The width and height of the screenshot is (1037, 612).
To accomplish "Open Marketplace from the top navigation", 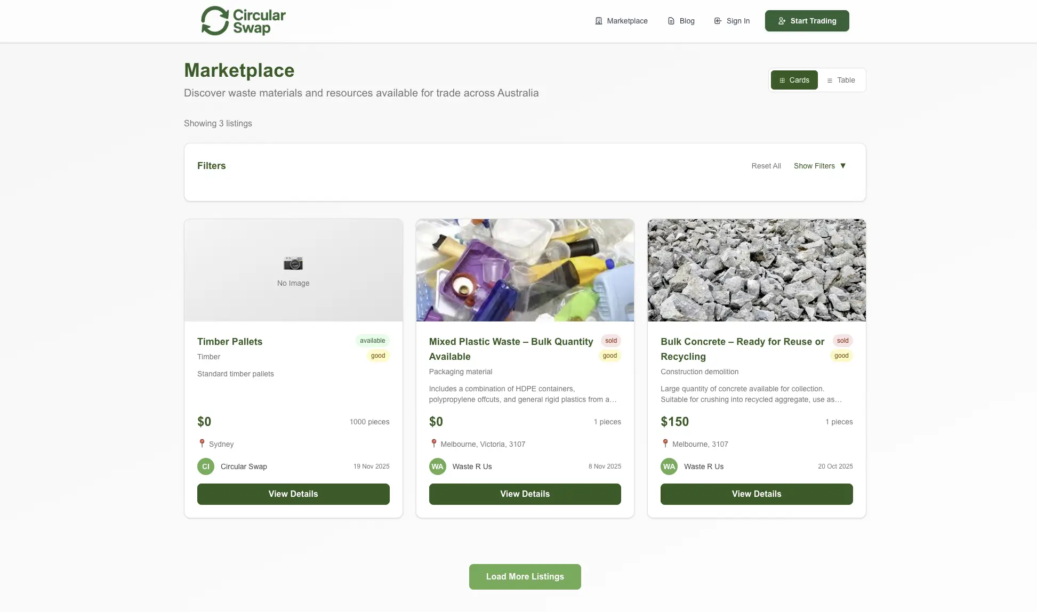I will click(627, 21).
